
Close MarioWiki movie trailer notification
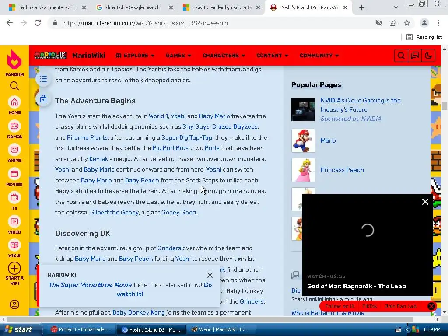pyautogui.click(x=210, y=275)
